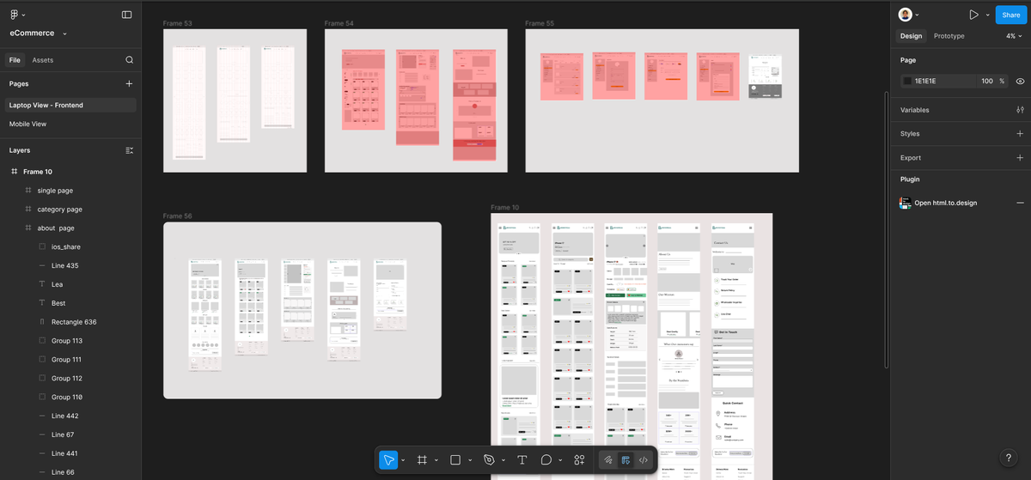Open the help question mark button
Screen dimensions: 1031x480
click(1009, 459)
